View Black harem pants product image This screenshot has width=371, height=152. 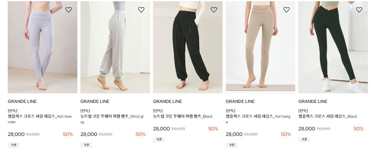coord(188,47)
